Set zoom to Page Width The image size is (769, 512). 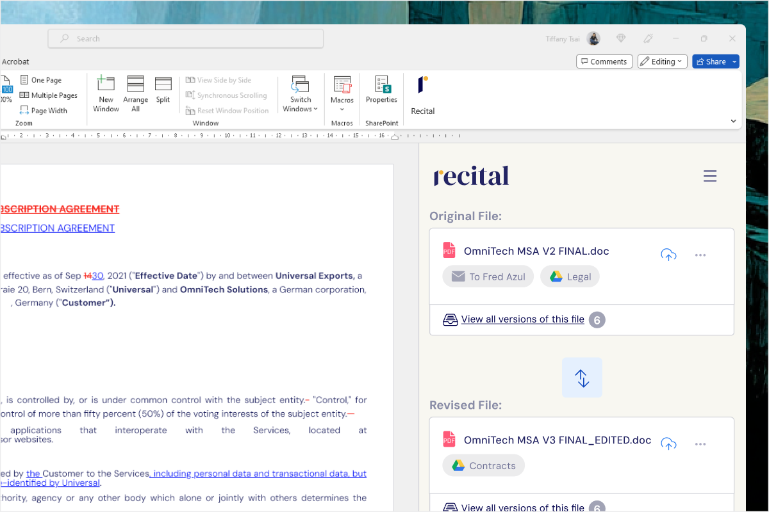(x=43, y=111)
